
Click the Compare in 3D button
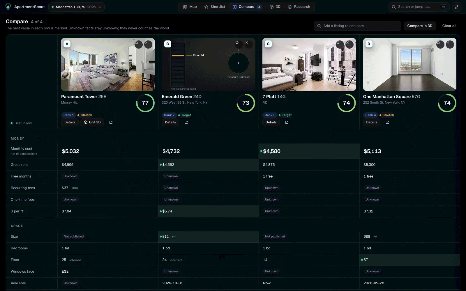[420, 26]
